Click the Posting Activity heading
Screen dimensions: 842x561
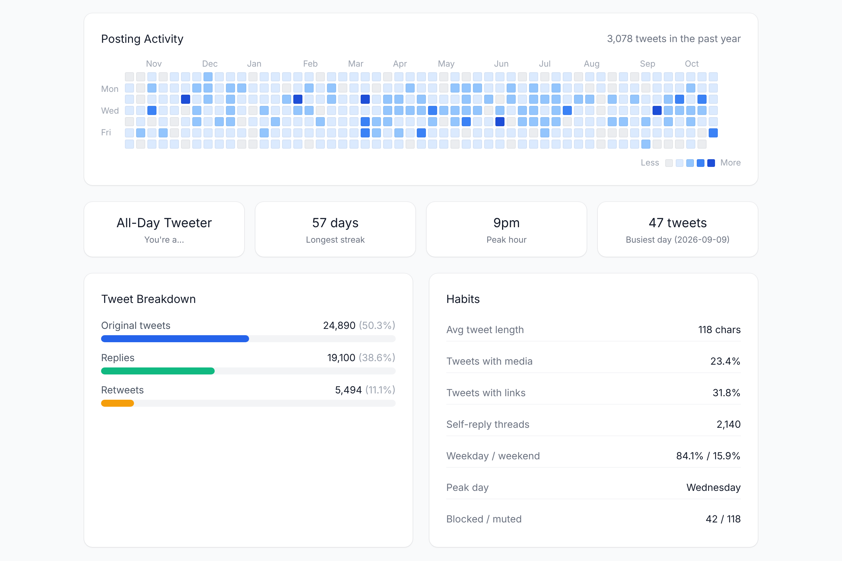tap(142, 39)
